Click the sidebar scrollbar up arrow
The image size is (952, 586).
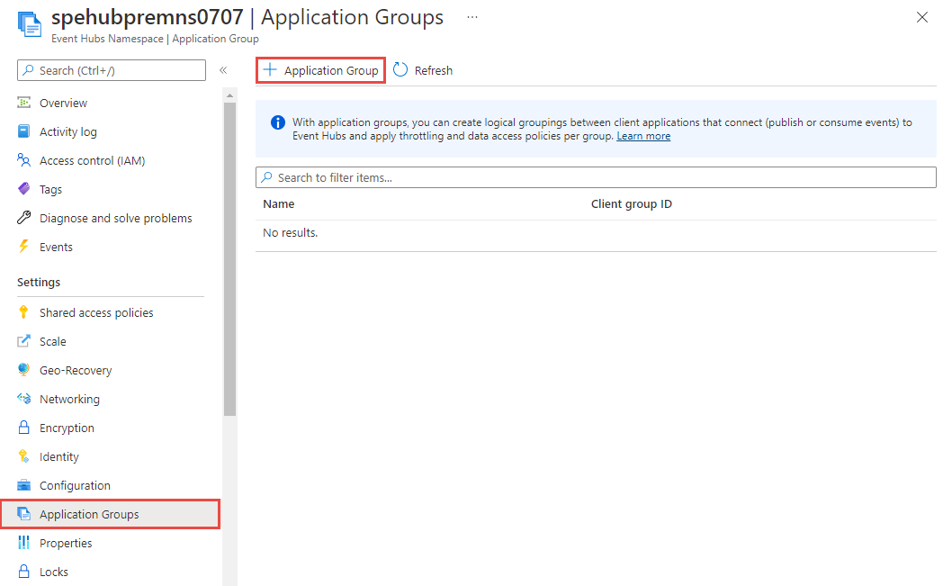tap(229, 95)
